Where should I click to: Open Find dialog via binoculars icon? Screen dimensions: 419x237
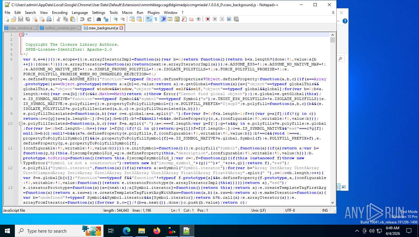pos(99,19)
